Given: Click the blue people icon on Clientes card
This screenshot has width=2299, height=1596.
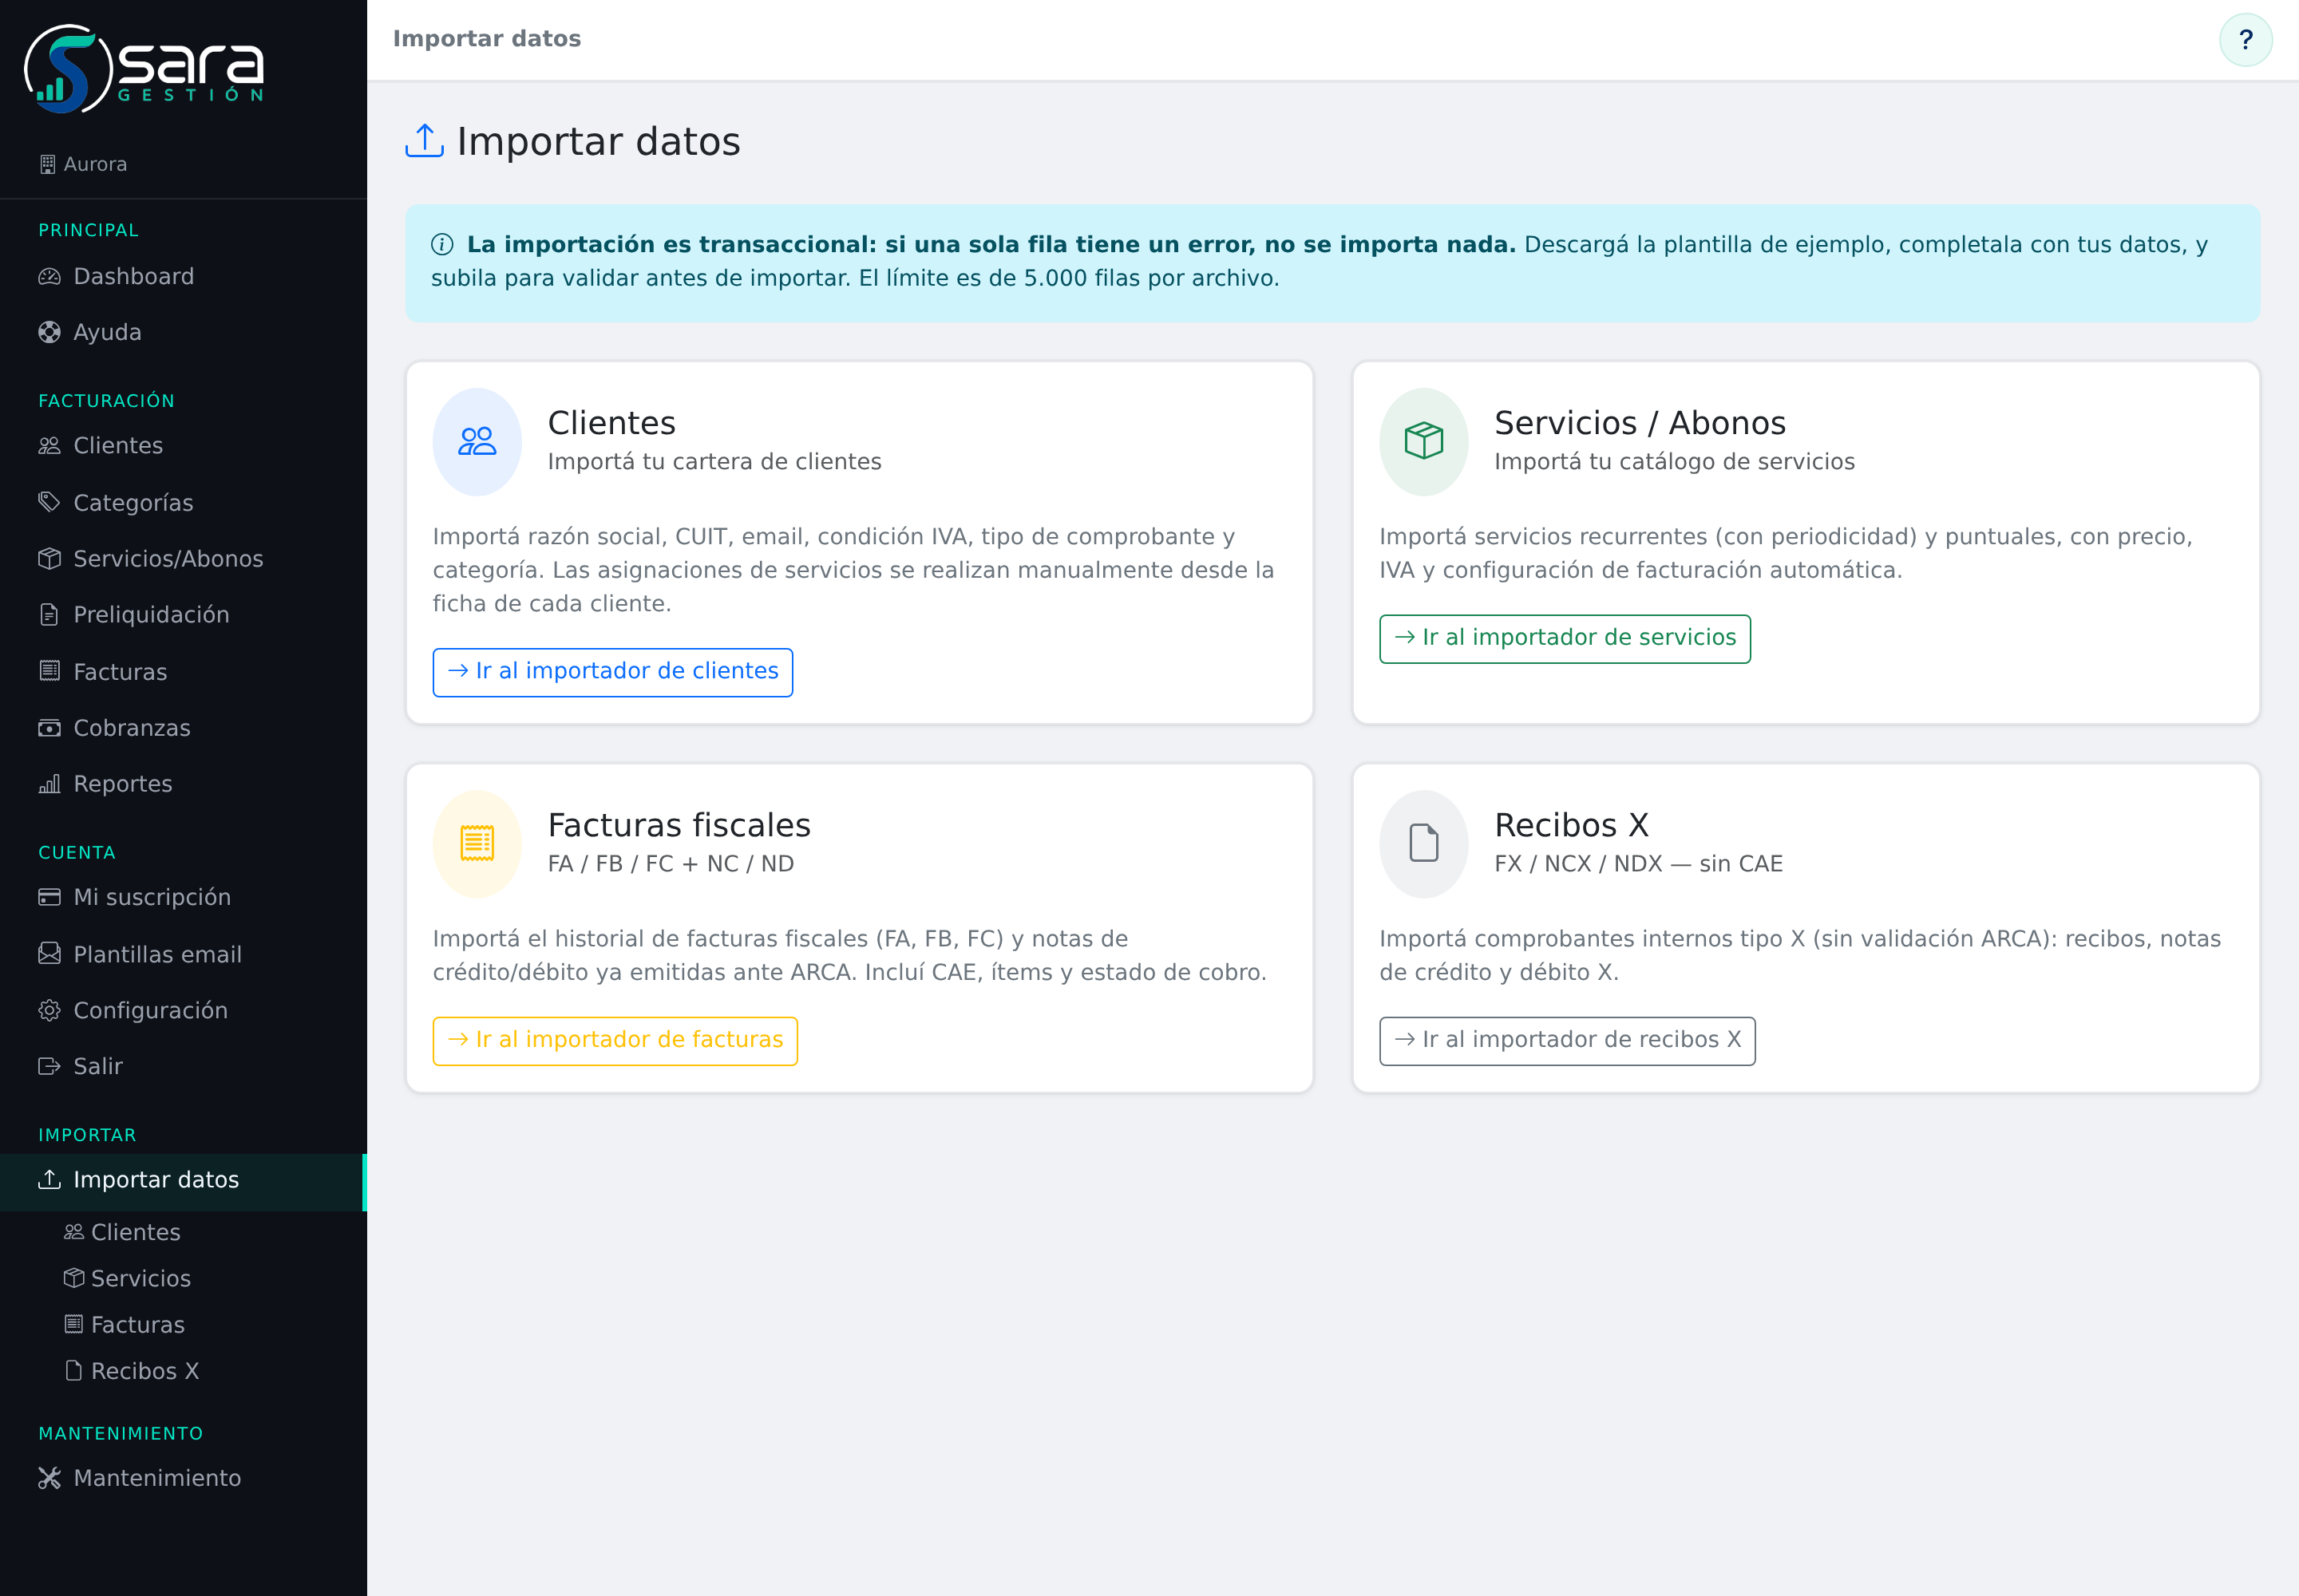Looking at the screenshot, I should point(477,442).
